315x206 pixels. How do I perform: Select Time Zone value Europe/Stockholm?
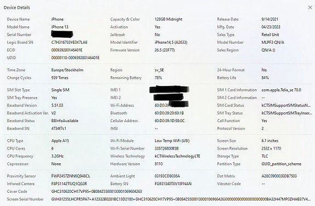[67, 70]
